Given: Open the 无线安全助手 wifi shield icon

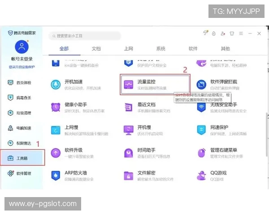Looking at the screenshot, I should pyautogui.click(x=201, y=107).
